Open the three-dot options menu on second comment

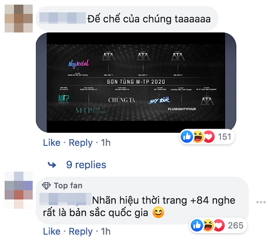261,202
